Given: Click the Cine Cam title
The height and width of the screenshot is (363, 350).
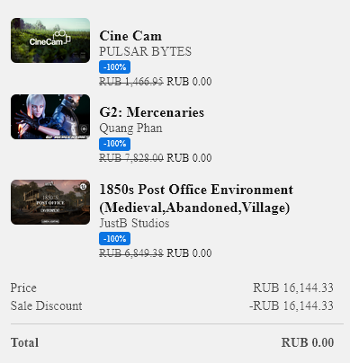Looking at the screenshot, I should pyautogui.click(x=130, y=36).
